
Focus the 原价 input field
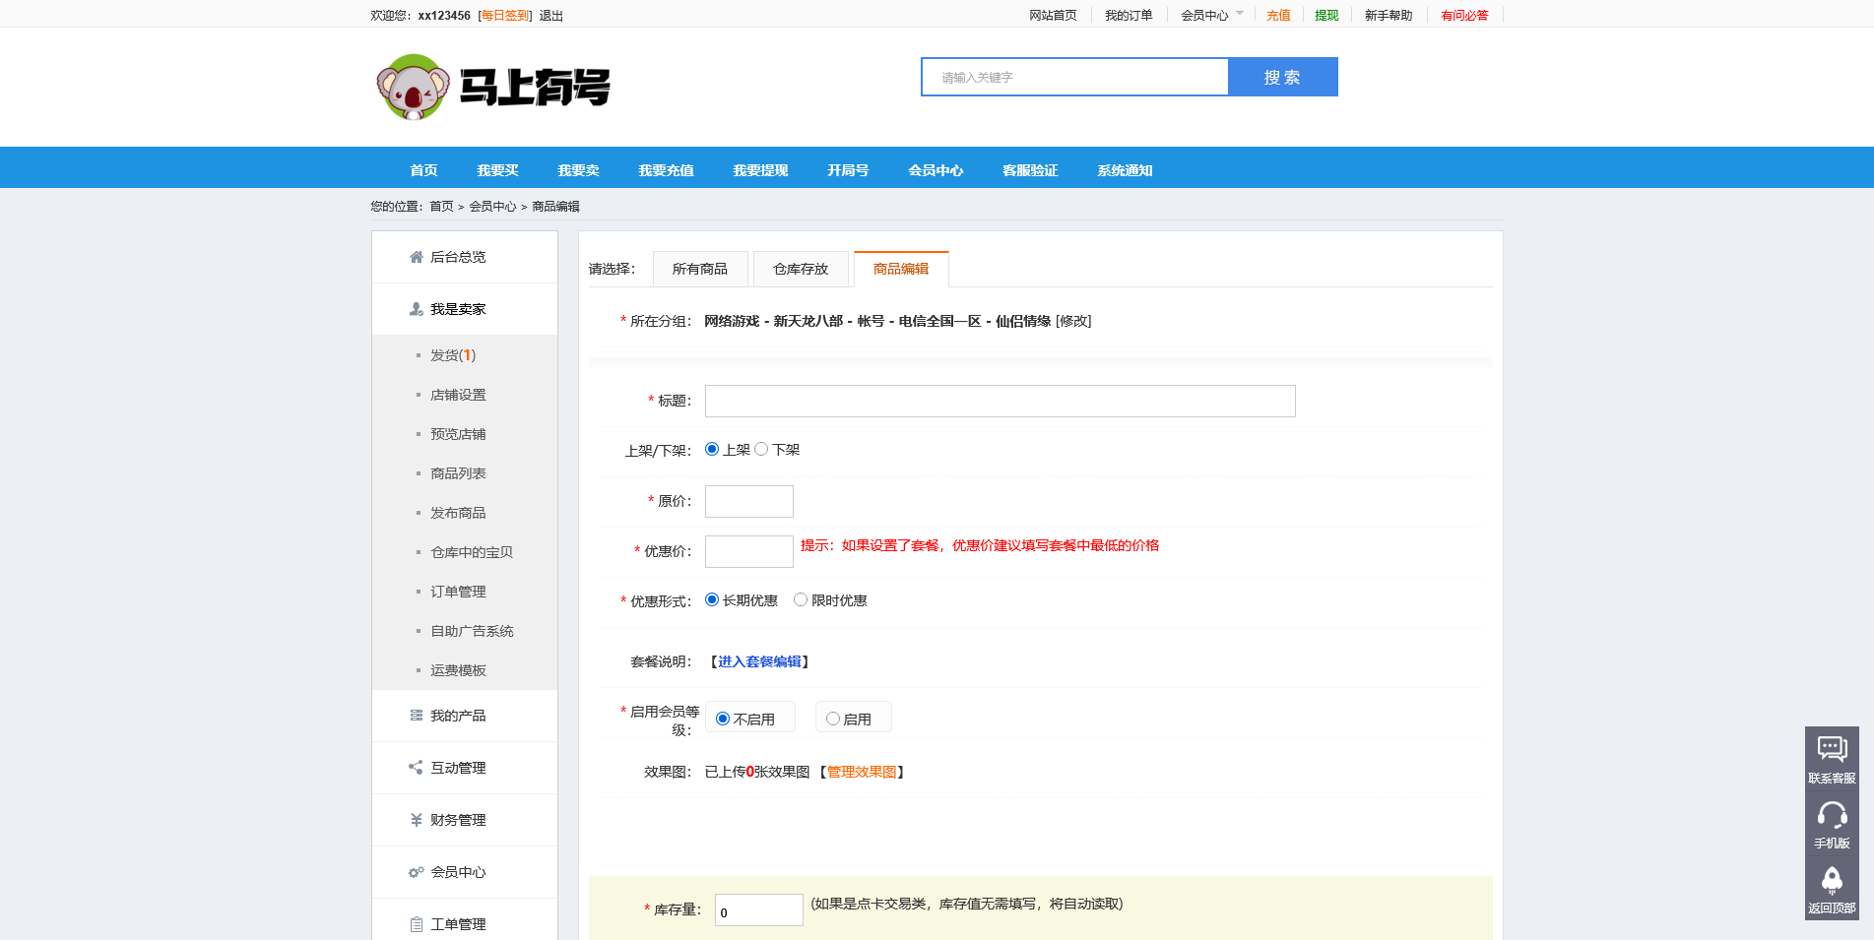point(749,501)
